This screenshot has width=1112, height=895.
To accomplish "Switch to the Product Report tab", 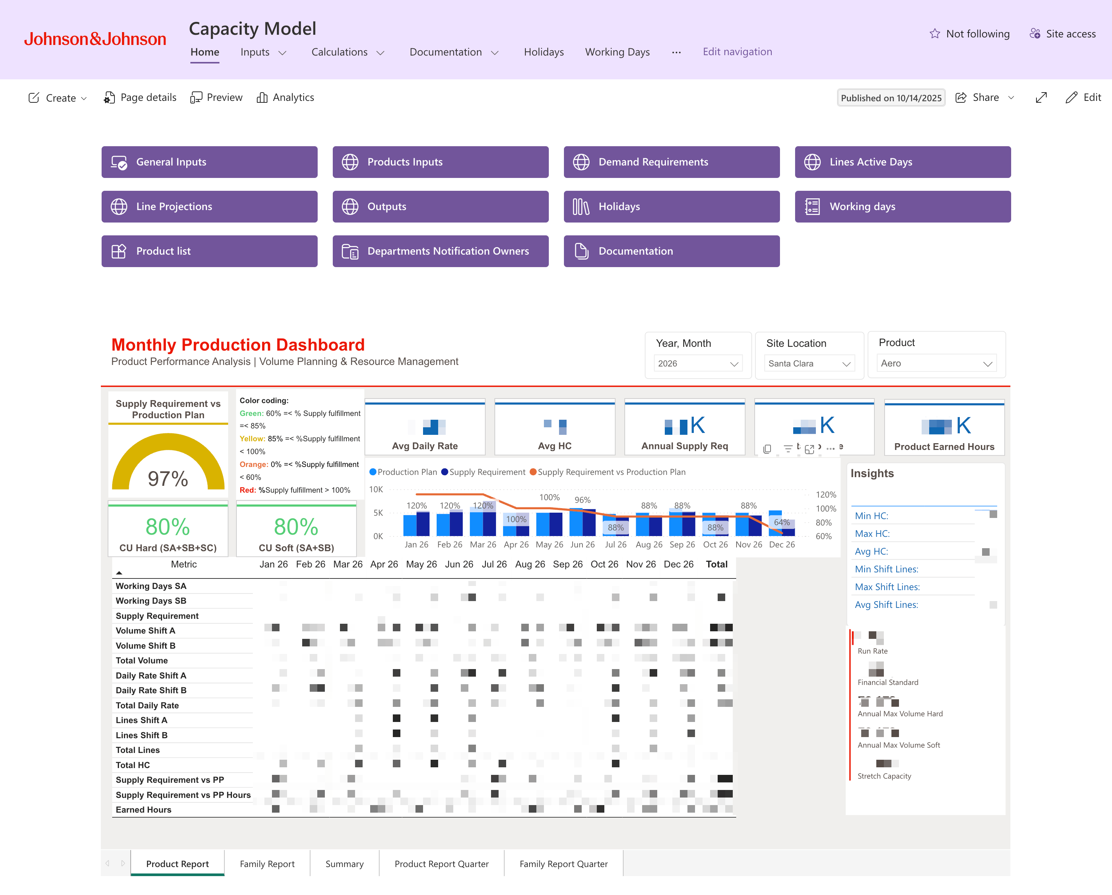I will coord(178,864).
